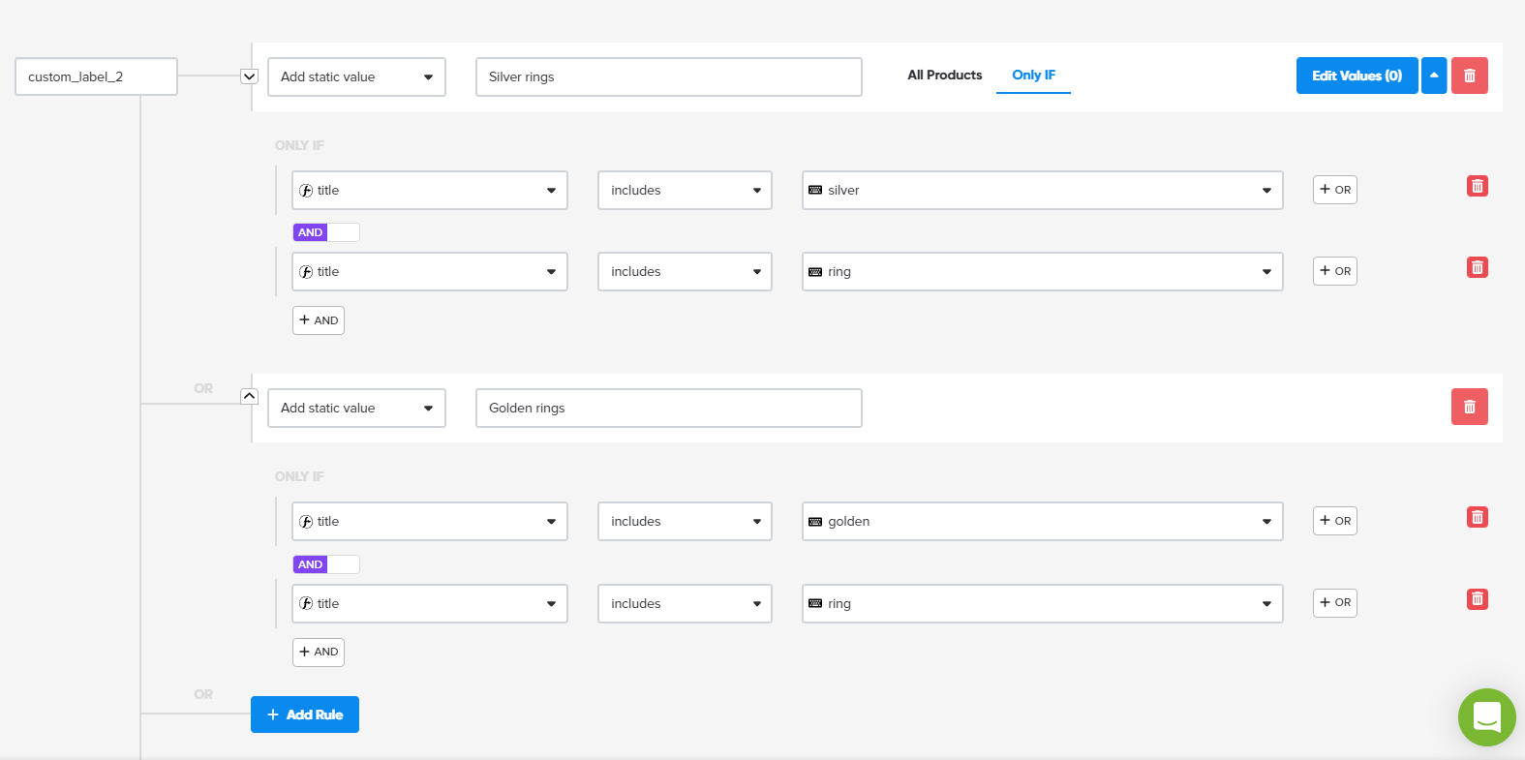Select the Only IF tab

pos(1033,76)
